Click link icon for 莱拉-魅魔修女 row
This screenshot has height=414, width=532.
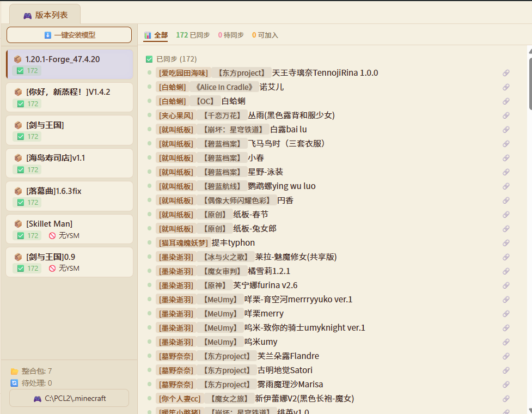(506, 257)
